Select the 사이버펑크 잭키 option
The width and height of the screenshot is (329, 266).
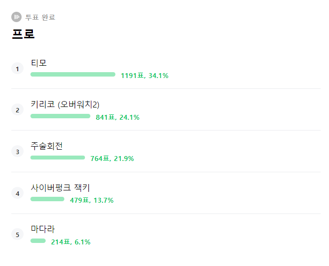[x=60, y=187]
